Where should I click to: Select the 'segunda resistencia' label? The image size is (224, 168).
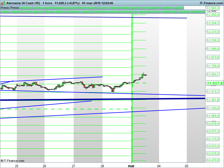[191, 12]
